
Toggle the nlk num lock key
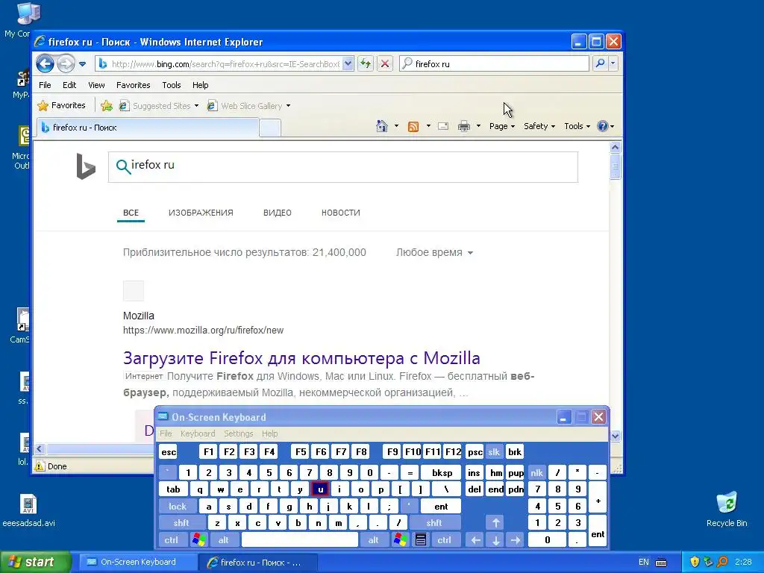tap(537, 472)
